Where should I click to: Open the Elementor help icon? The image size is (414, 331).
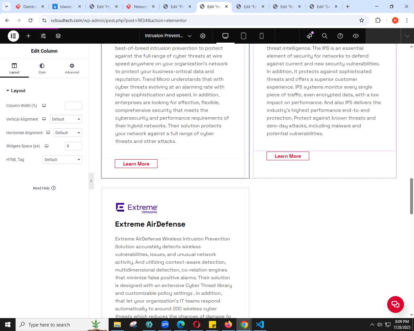click(340, 36)
